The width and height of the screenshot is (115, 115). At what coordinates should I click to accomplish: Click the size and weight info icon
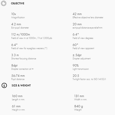point(4,85)
